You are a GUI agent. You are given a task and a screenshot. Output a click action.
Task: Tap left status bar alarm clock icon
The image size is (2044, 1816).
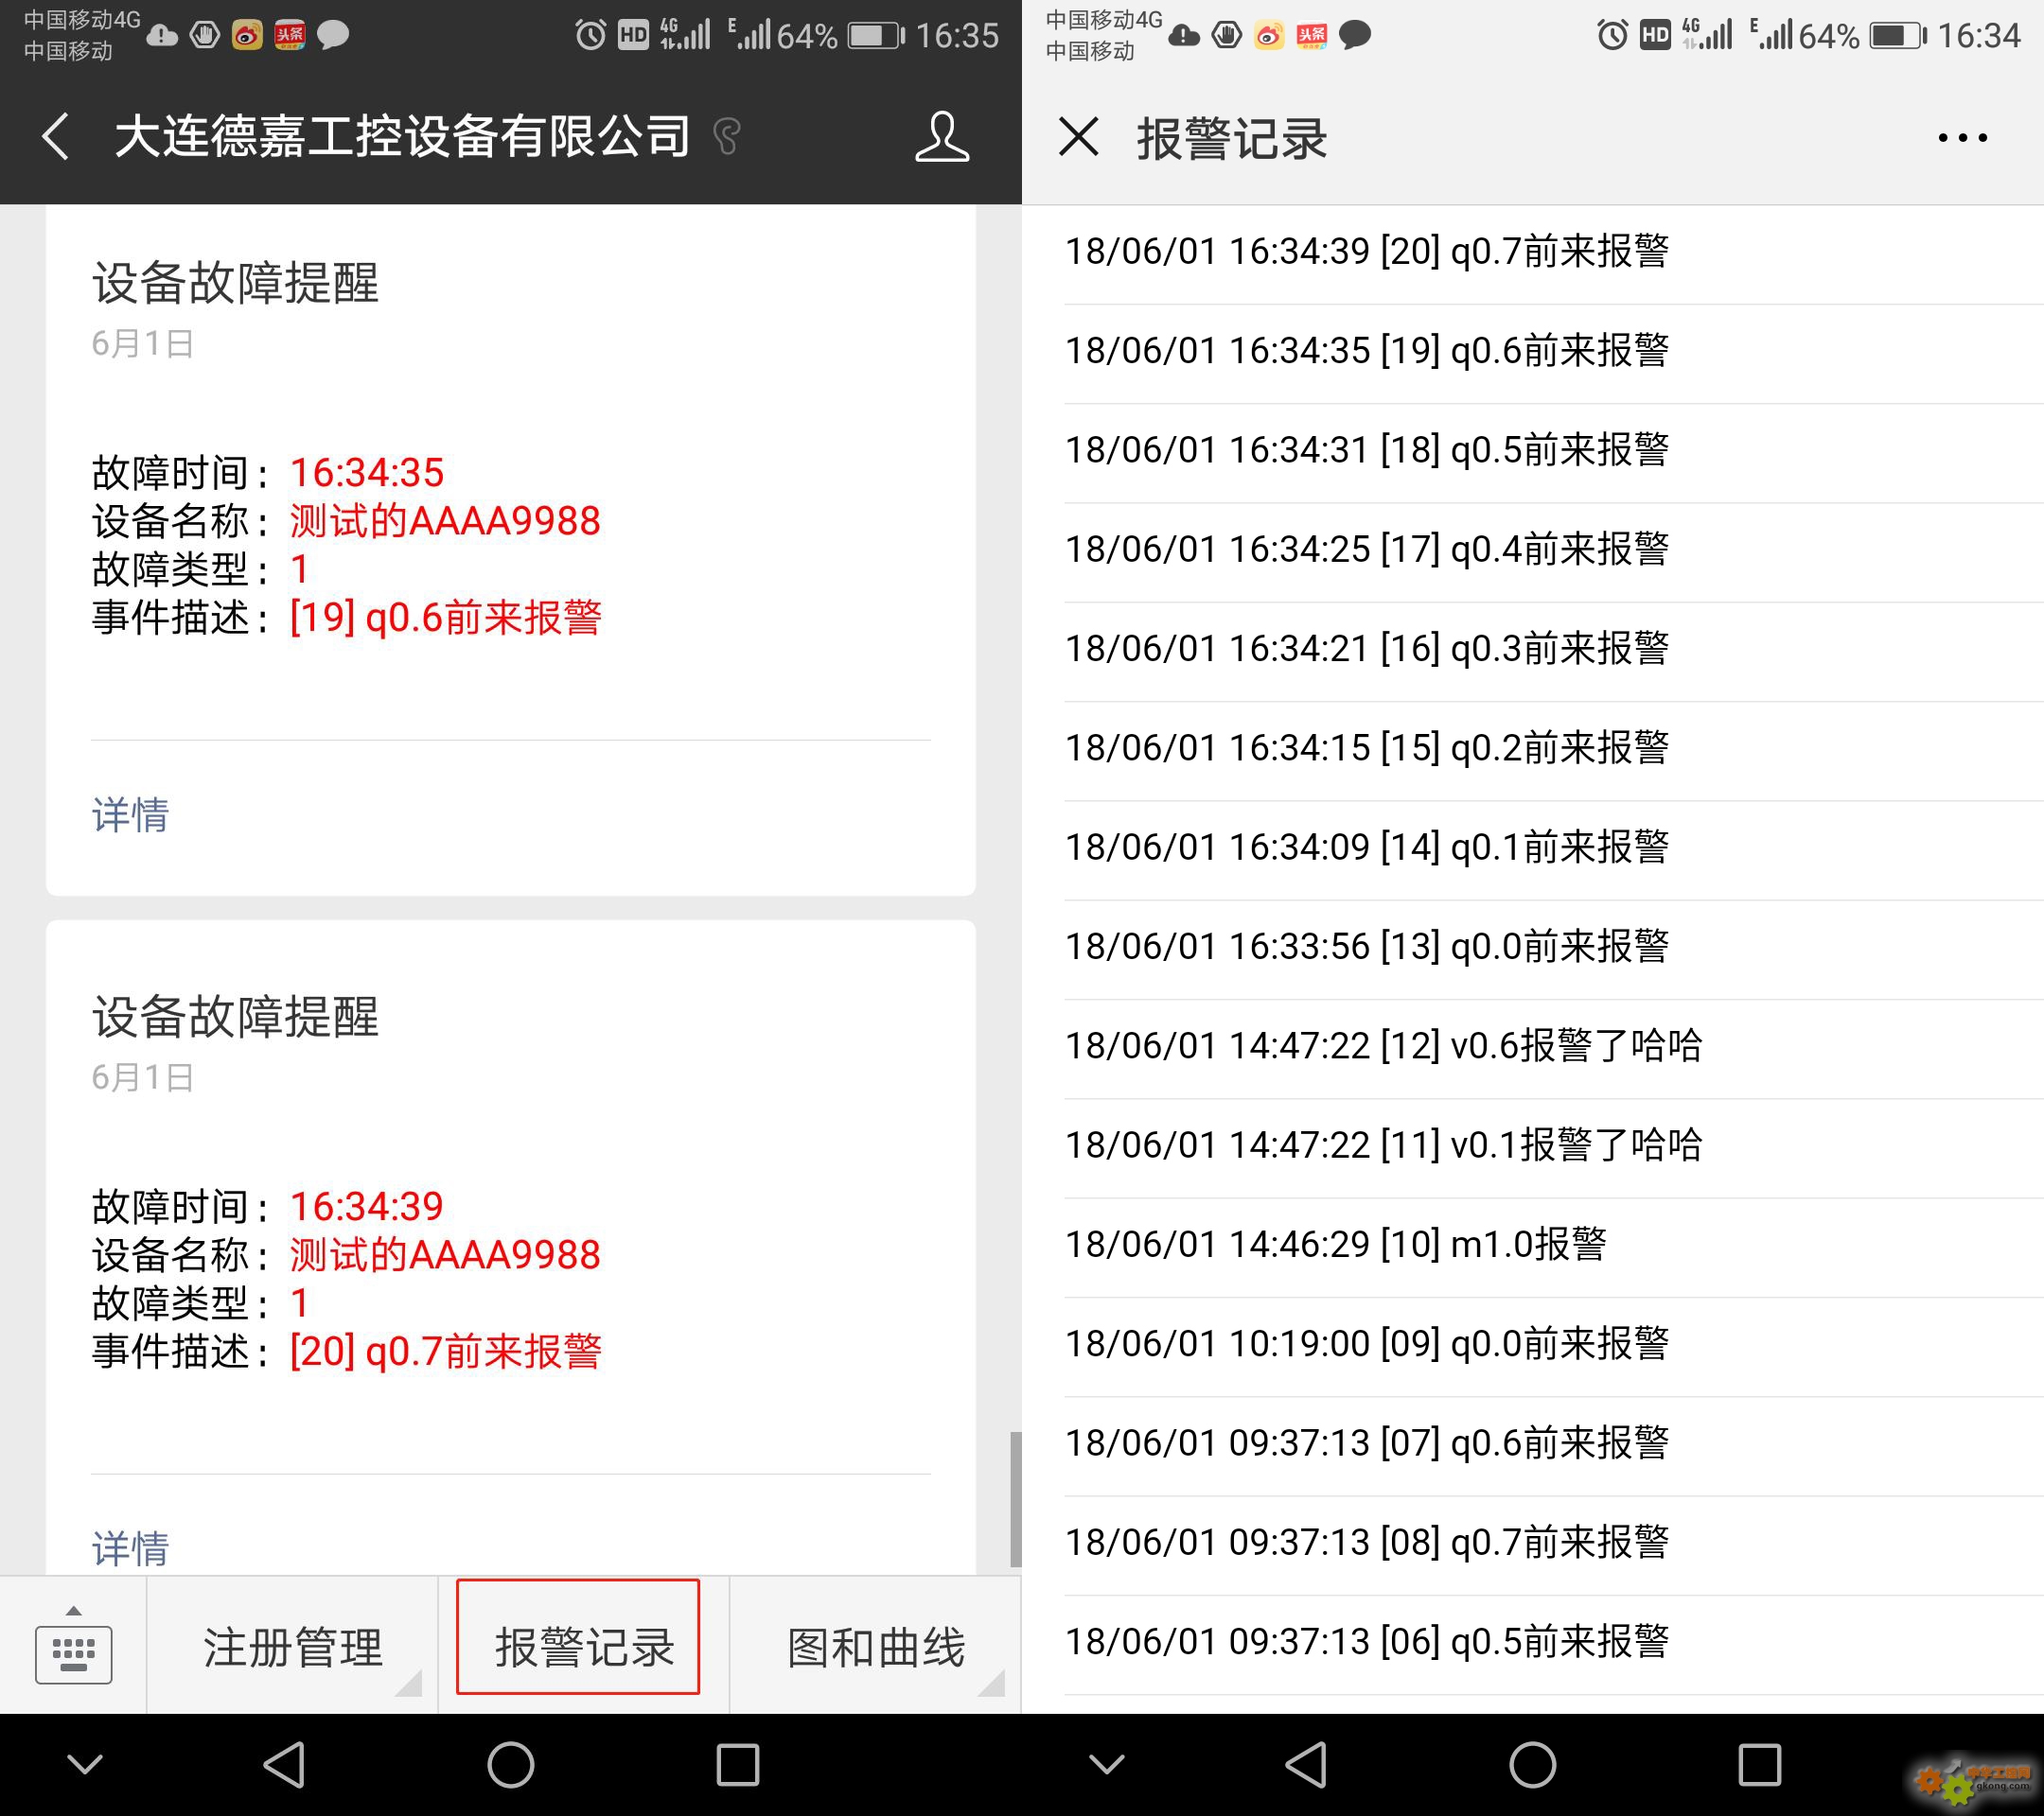point(590,36)
